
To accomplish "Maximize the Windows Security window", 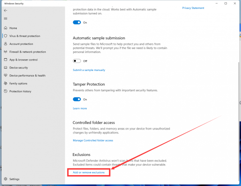I will tap(226, 3).
